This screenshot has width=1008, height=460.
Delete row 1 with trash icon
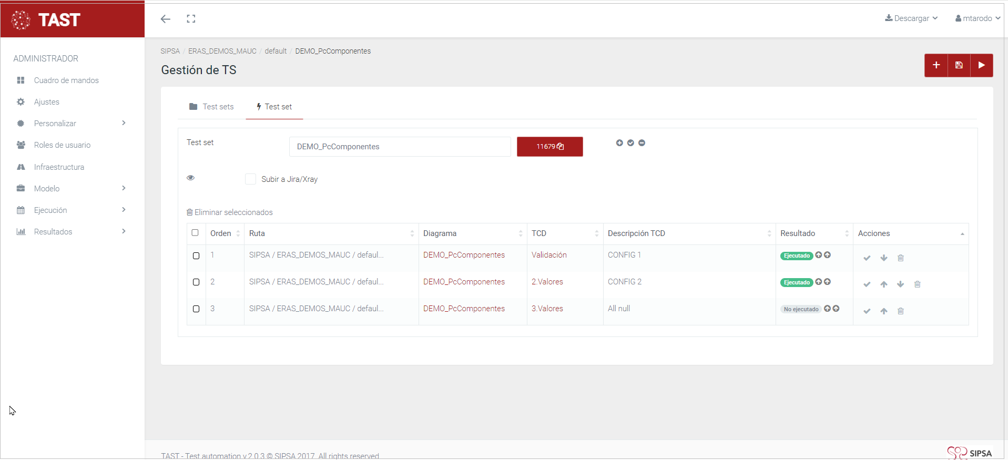point(900,258)
